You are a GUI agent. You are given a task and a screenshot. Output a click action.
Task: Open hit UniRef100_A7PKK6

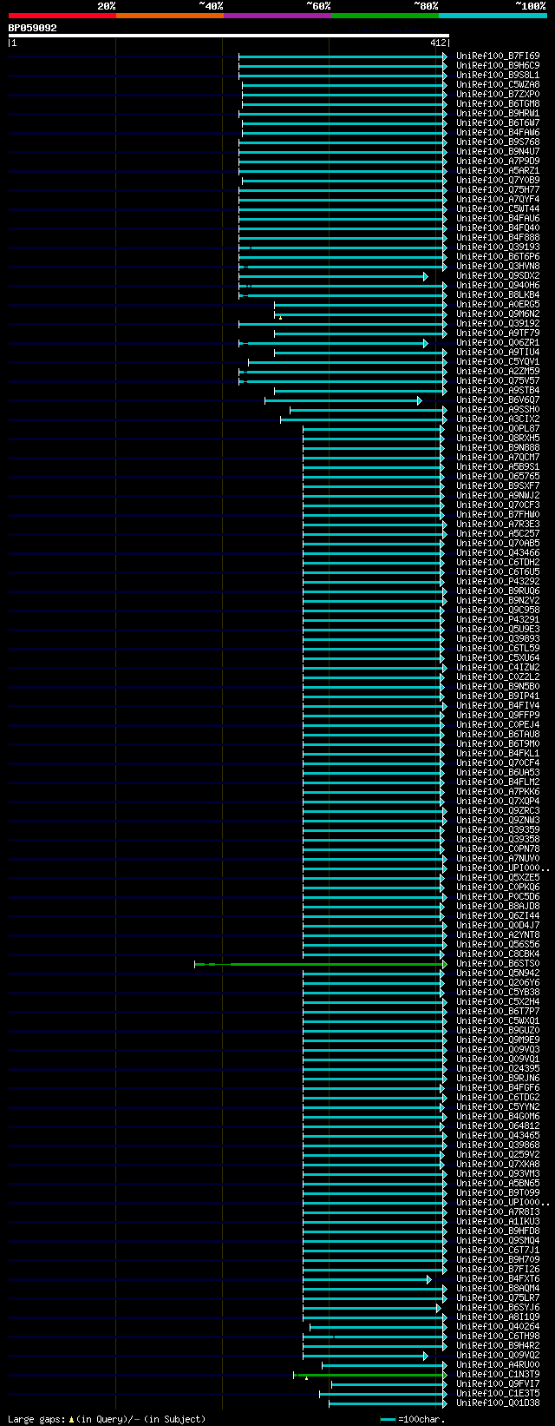pyautogui.click(x=498, y=791)
